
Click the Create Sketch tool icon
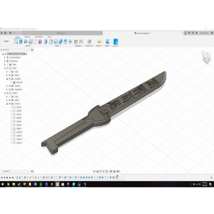(x=16, y=41)
